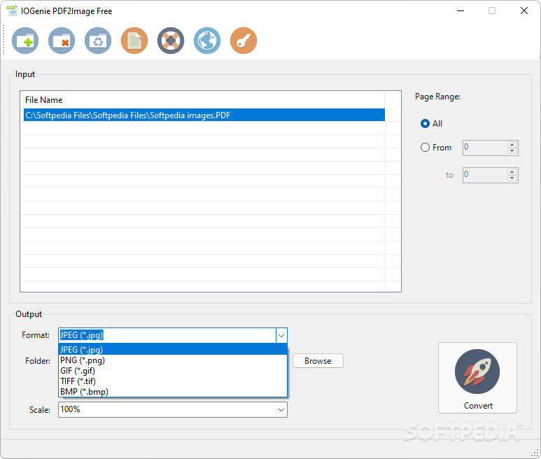Click the Clear list recycle icon
Viewport: 541px width, 459px height.
tap(98, 41)
